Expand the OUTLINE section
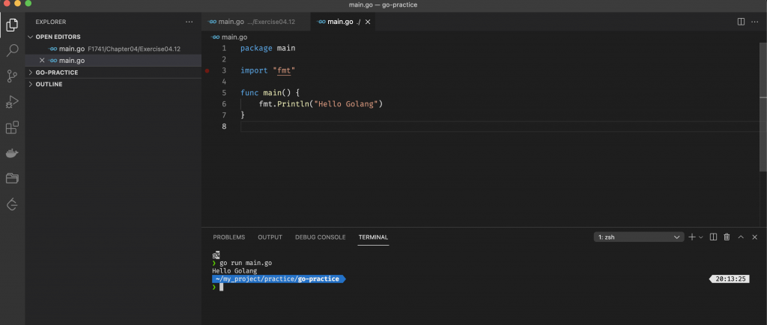The width and height of the screenshot is (767, 325). click(49, 84)
